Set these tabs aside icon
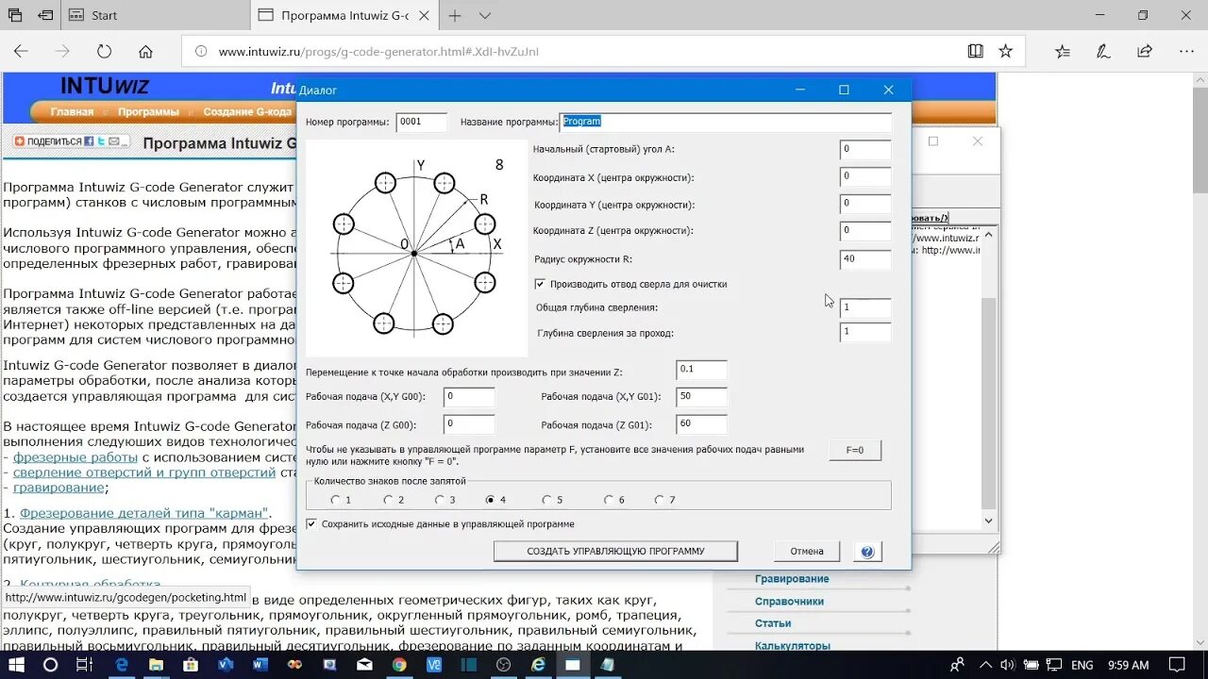Image resolution: width=1208 pixels, height=679 pixels. pos(45,15)
